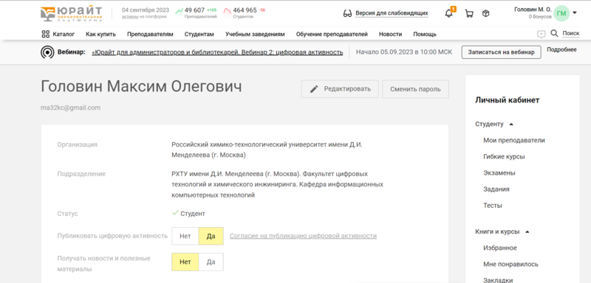The image size is (591, 283).
Task: Open Задания in sidebar
Action: point(496,189)
